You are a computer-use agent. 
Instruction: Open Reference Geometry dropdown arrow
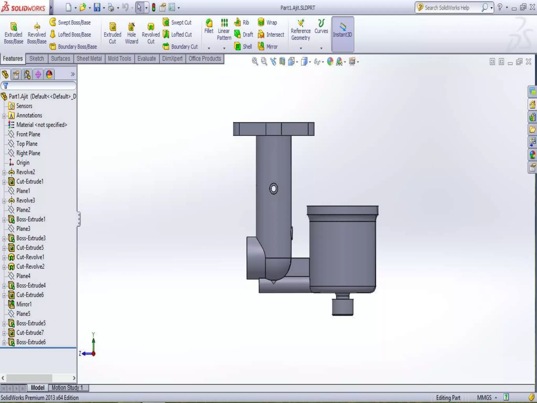(x=301, y=48)
